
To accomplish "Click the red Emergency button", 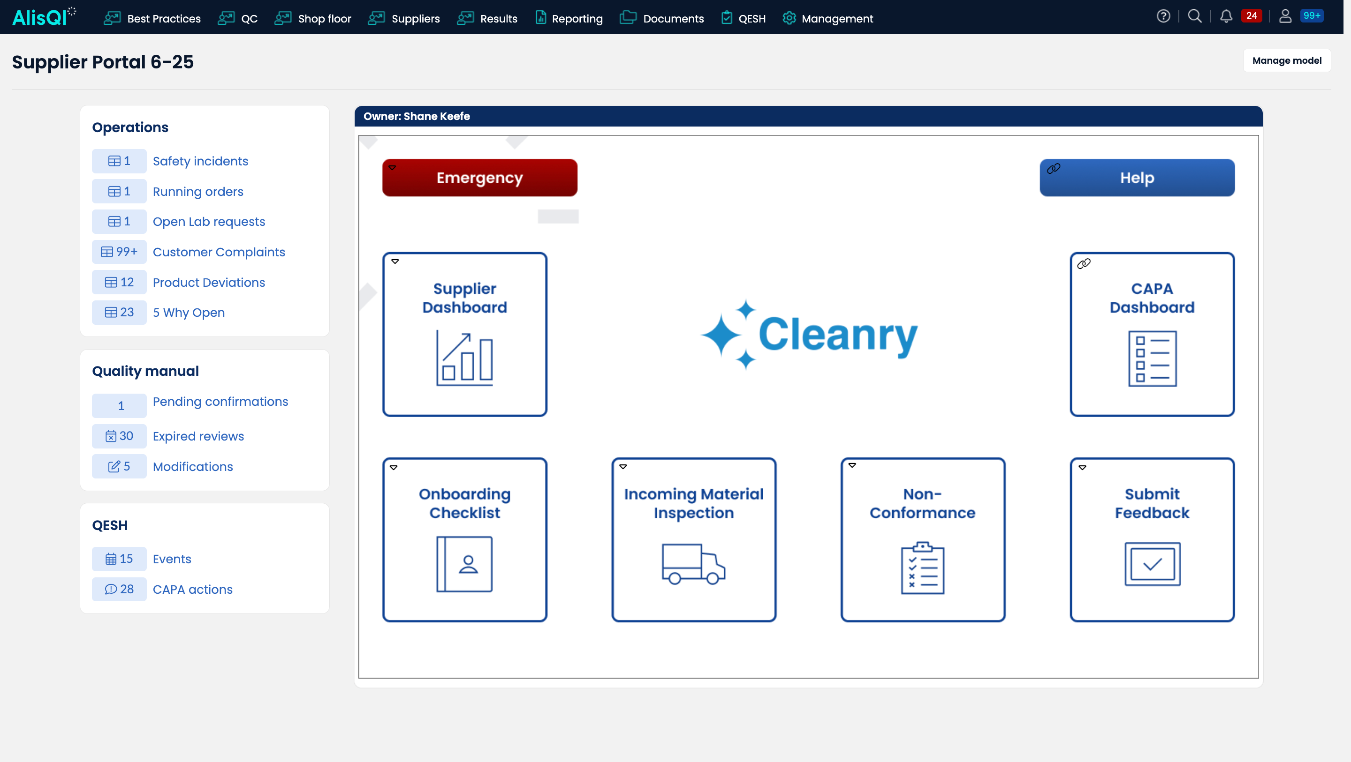I will [479, 178].
